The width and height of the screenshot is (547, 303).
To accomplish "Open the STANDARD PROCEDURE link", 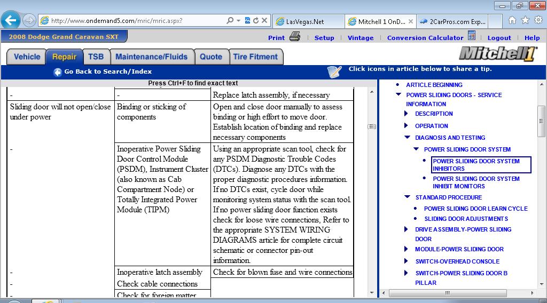I will point(448,197).
